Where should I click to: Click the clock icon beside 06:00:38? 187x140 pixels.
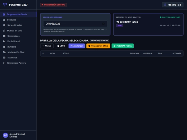[165, 4]
